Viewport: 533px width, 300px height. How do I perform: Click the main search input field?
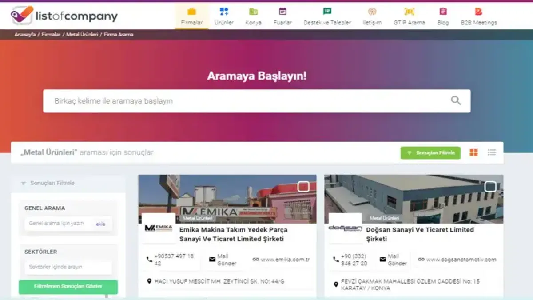point(257,101)
